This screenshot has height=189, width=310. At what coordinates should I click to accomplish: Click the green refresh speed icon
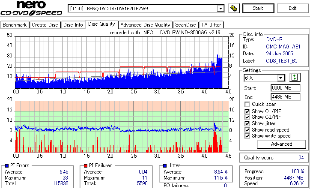295,77
